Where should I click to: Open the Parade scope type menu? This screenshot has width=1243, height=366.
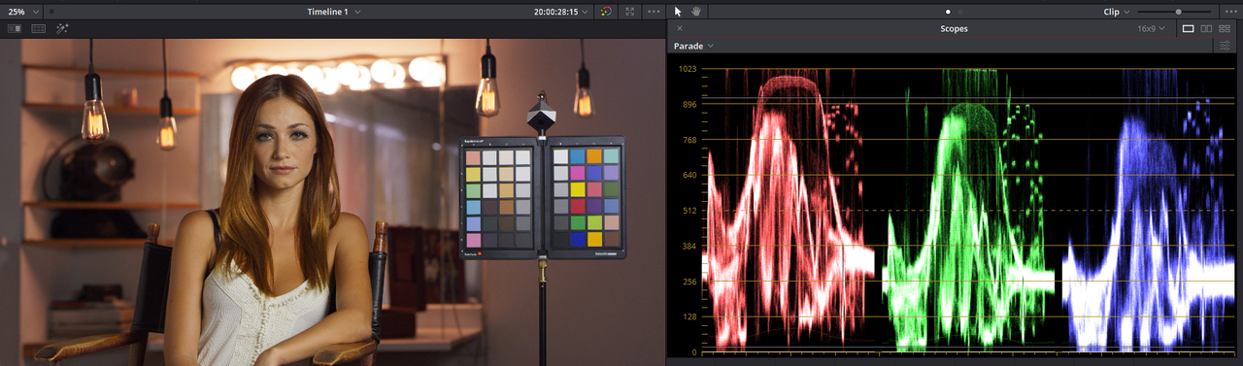tap(693, 46)
